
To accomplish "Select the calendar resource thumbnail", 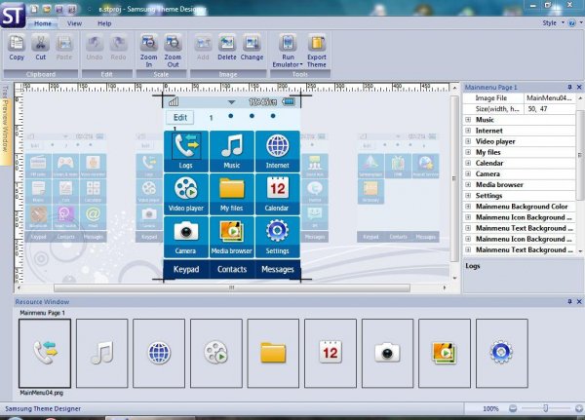I will click(x=331, y=353).
